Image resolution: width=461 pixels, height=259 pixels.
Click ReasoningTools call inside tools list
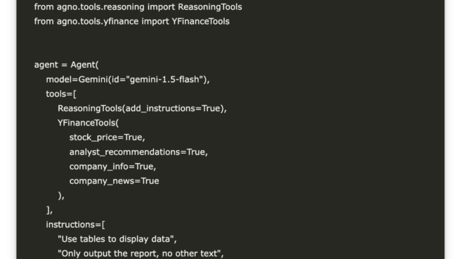142,109
